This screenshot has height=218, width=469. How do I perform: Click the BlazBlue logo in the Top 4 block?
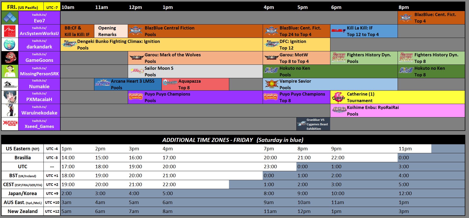coord(406,18)
